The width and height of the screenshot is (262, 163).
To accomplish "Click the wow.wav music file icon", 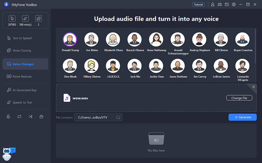I will (x=67, y=98).
